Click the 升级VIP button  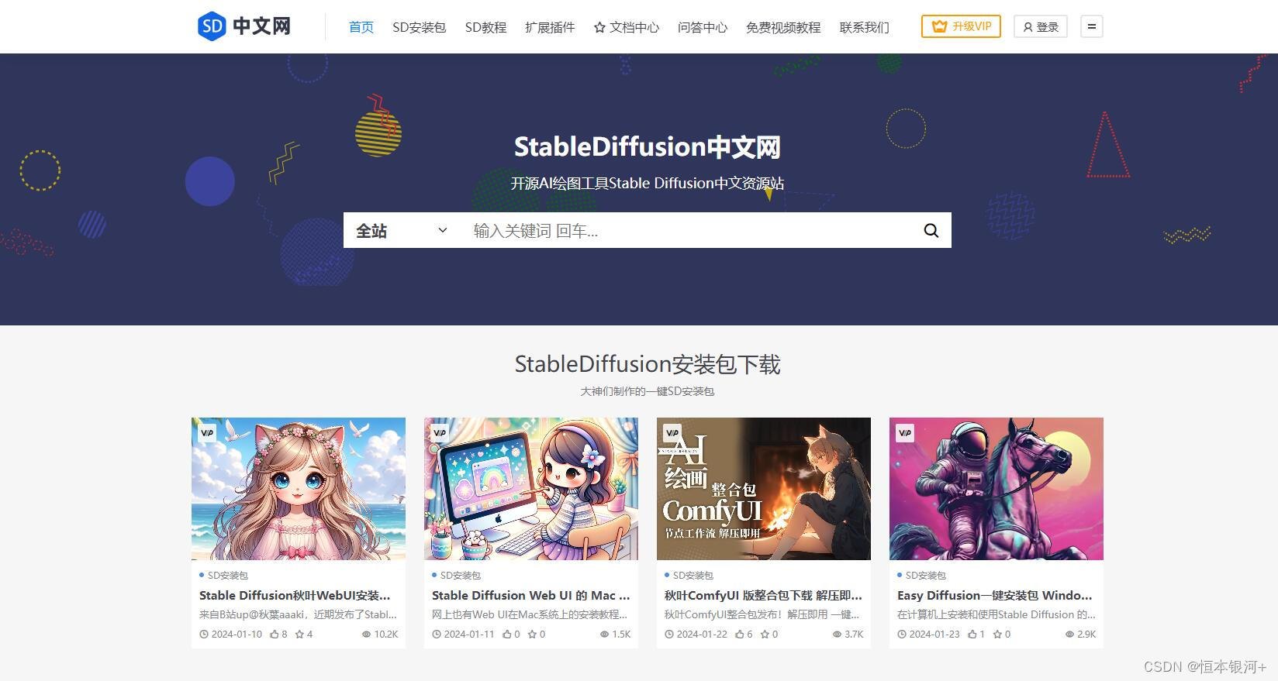[961, 26]
